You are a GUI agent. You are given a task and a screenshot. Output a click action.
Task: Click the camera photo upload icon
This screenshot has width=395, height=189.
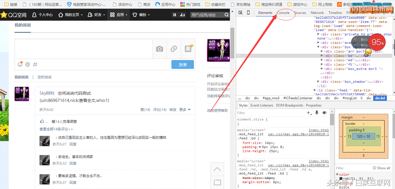coord(160,49)
